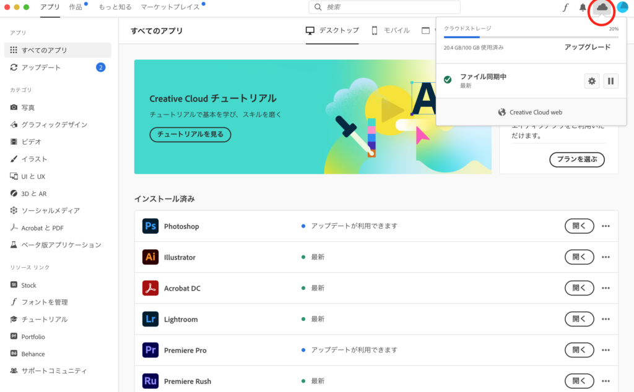Screen dimensions: 634x392
Task: Click the Acrobat DC app icon
Action: [150, 288]
